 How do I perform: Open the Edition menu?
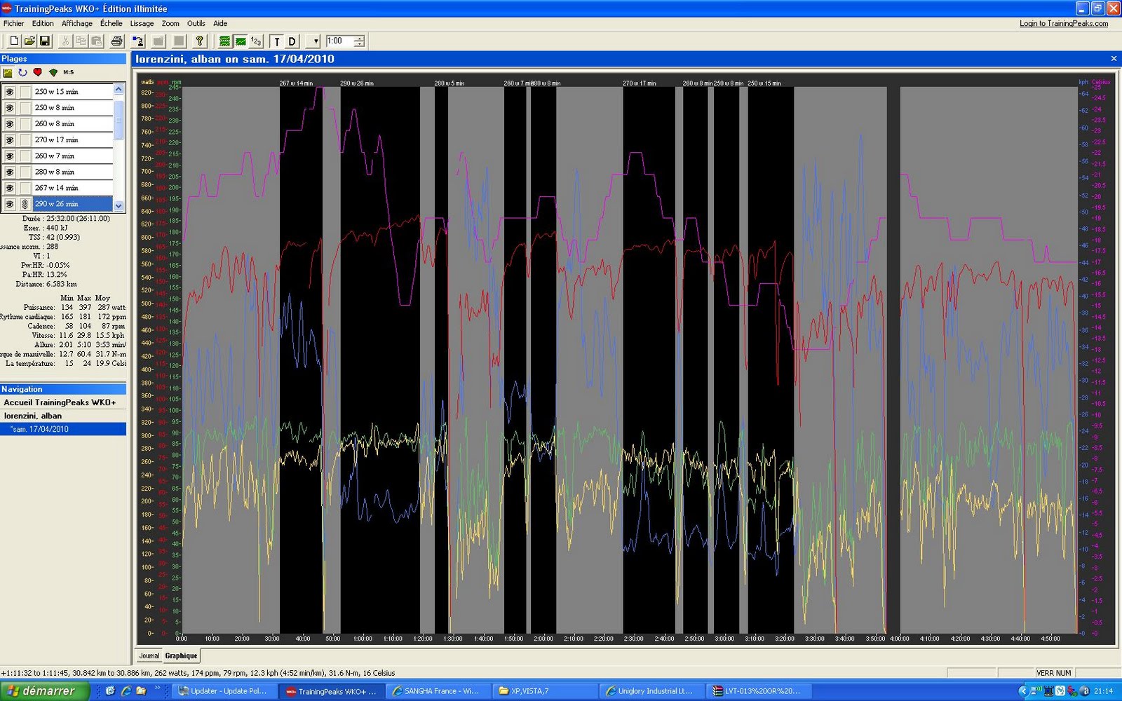coord(43,23)
